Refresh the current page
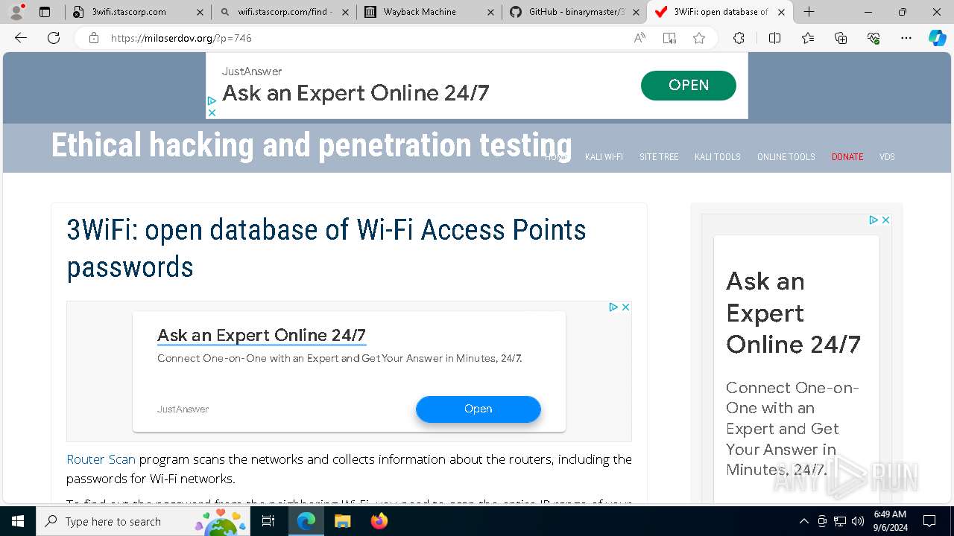This screenshot has width=954, height=536. [54, 38]
